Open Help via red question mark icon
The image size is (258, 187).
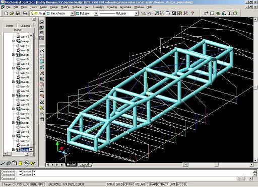click(192, 13)
